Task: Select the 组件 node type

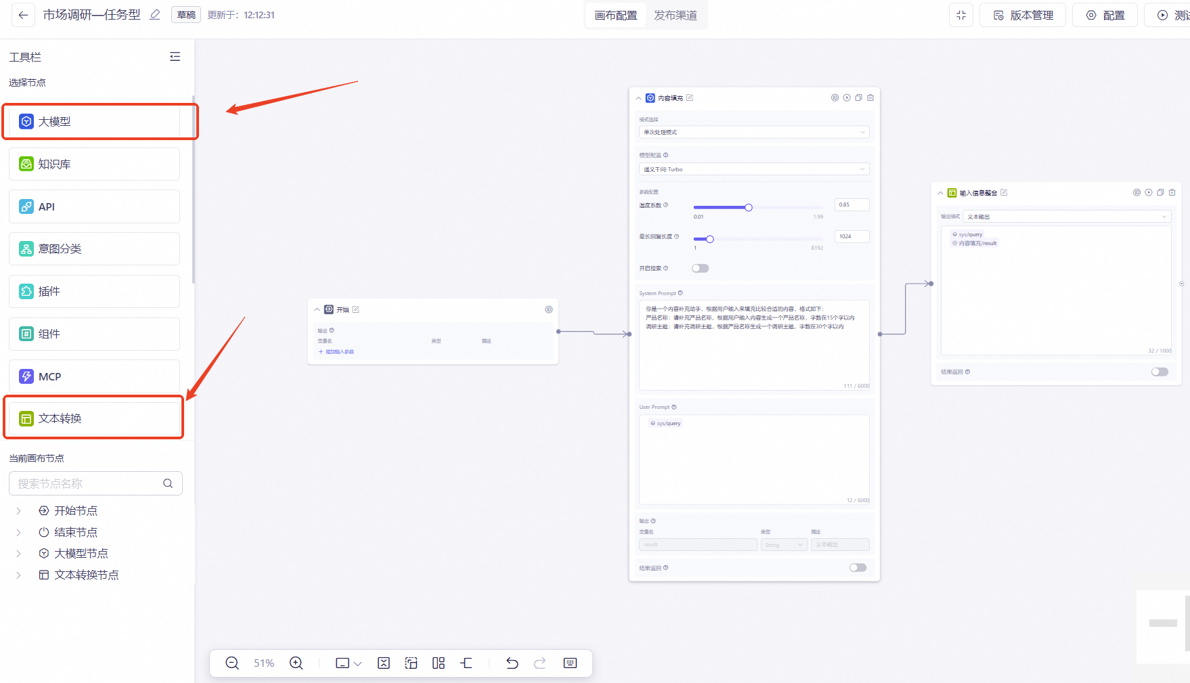Action: [94, 334]
